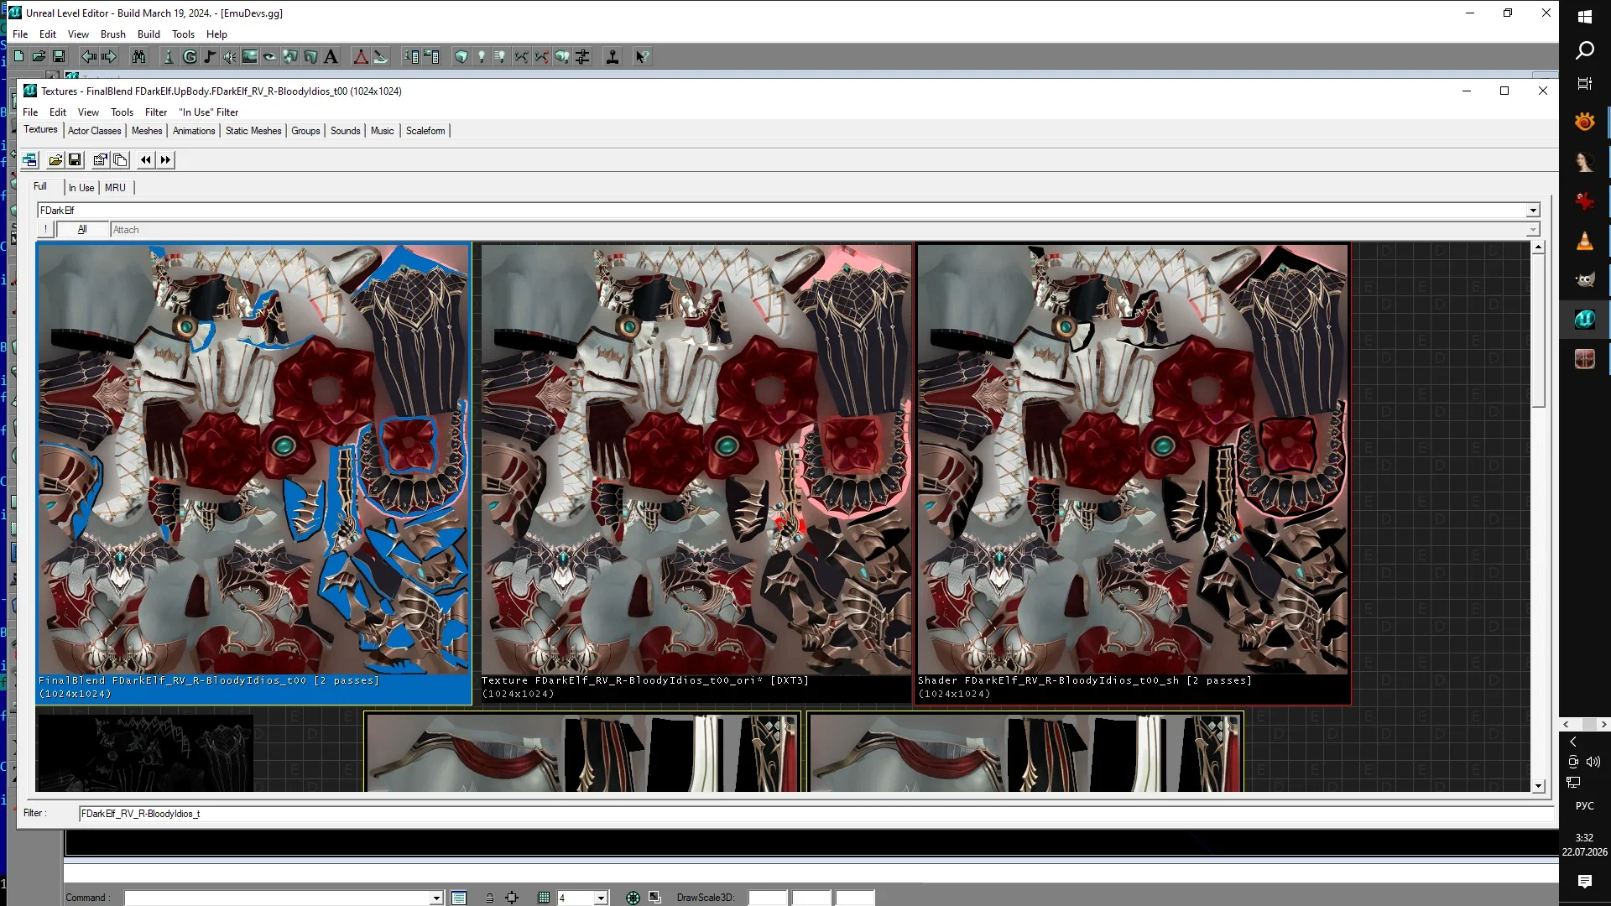
Task: Click the context help arrow icon
Action: [x=642, y=56]
